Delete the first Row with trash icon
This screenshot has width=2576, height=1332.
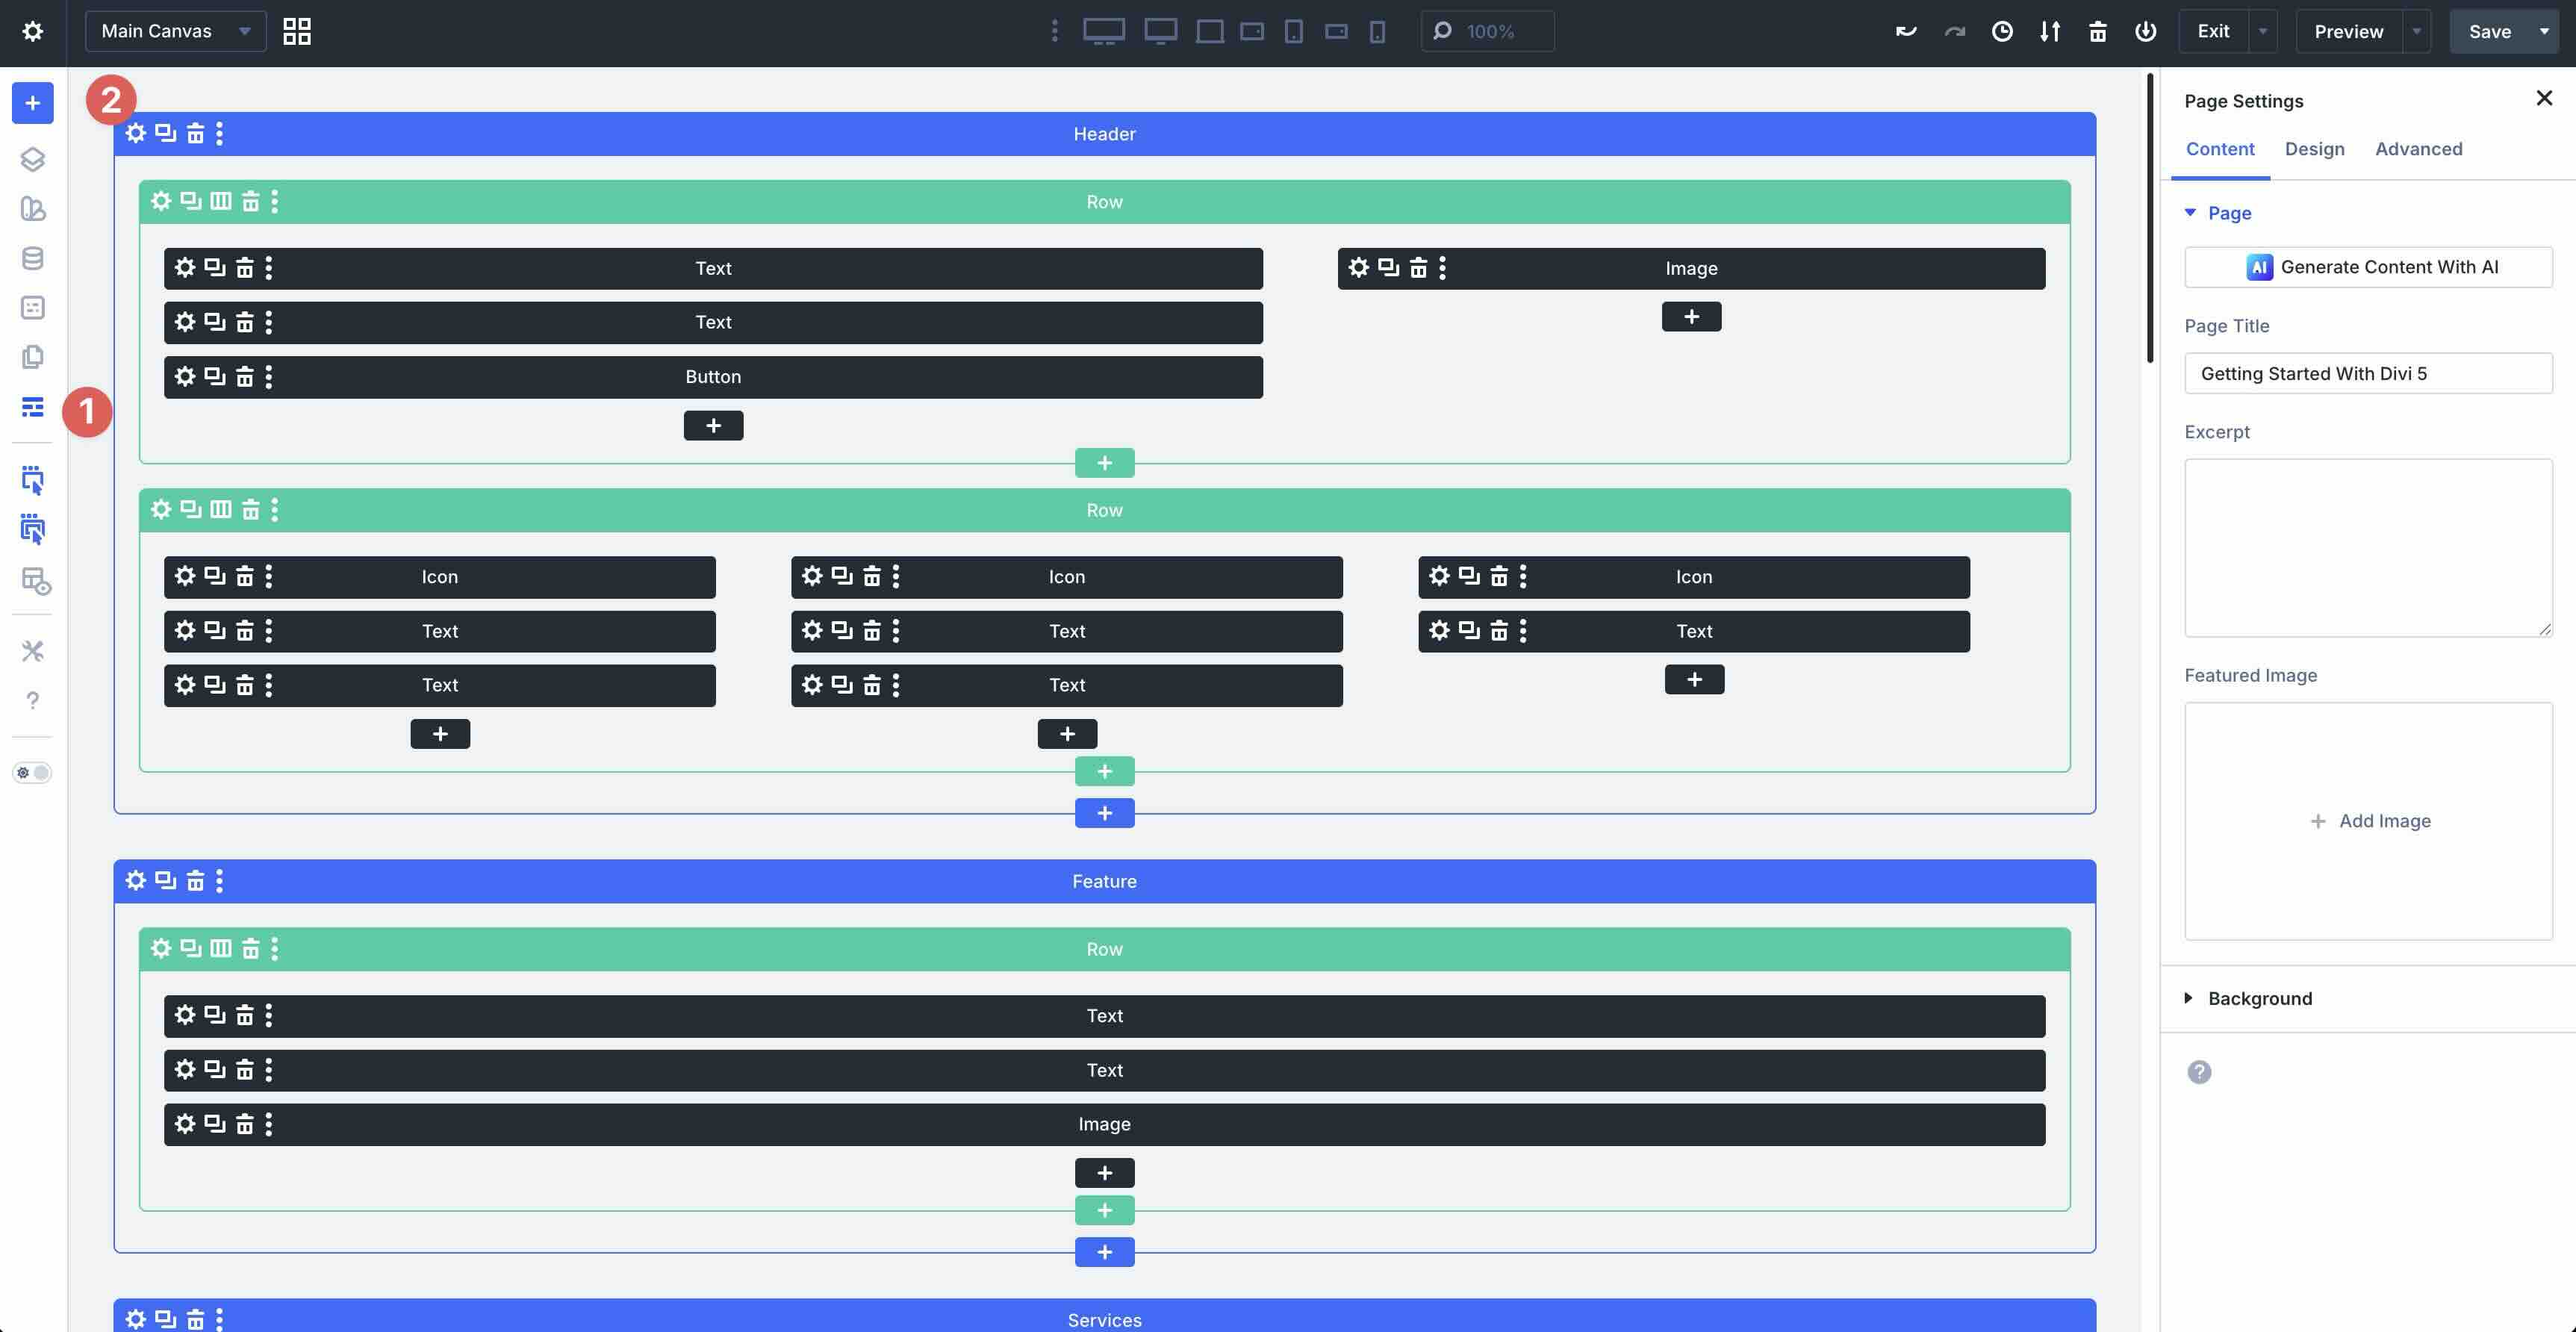point(251,201)
